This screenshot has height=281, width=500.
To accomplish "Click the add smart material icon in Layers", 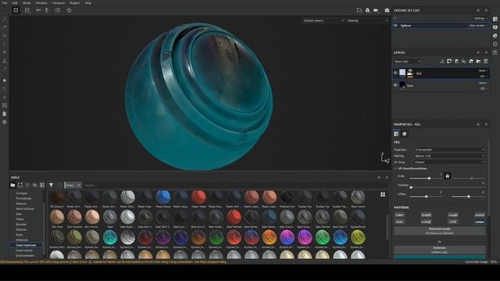I will (x=471, y=61).
